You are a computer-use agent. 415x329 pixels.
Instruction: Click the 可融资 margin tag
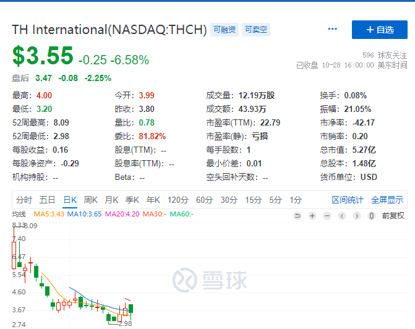(223, 30)
